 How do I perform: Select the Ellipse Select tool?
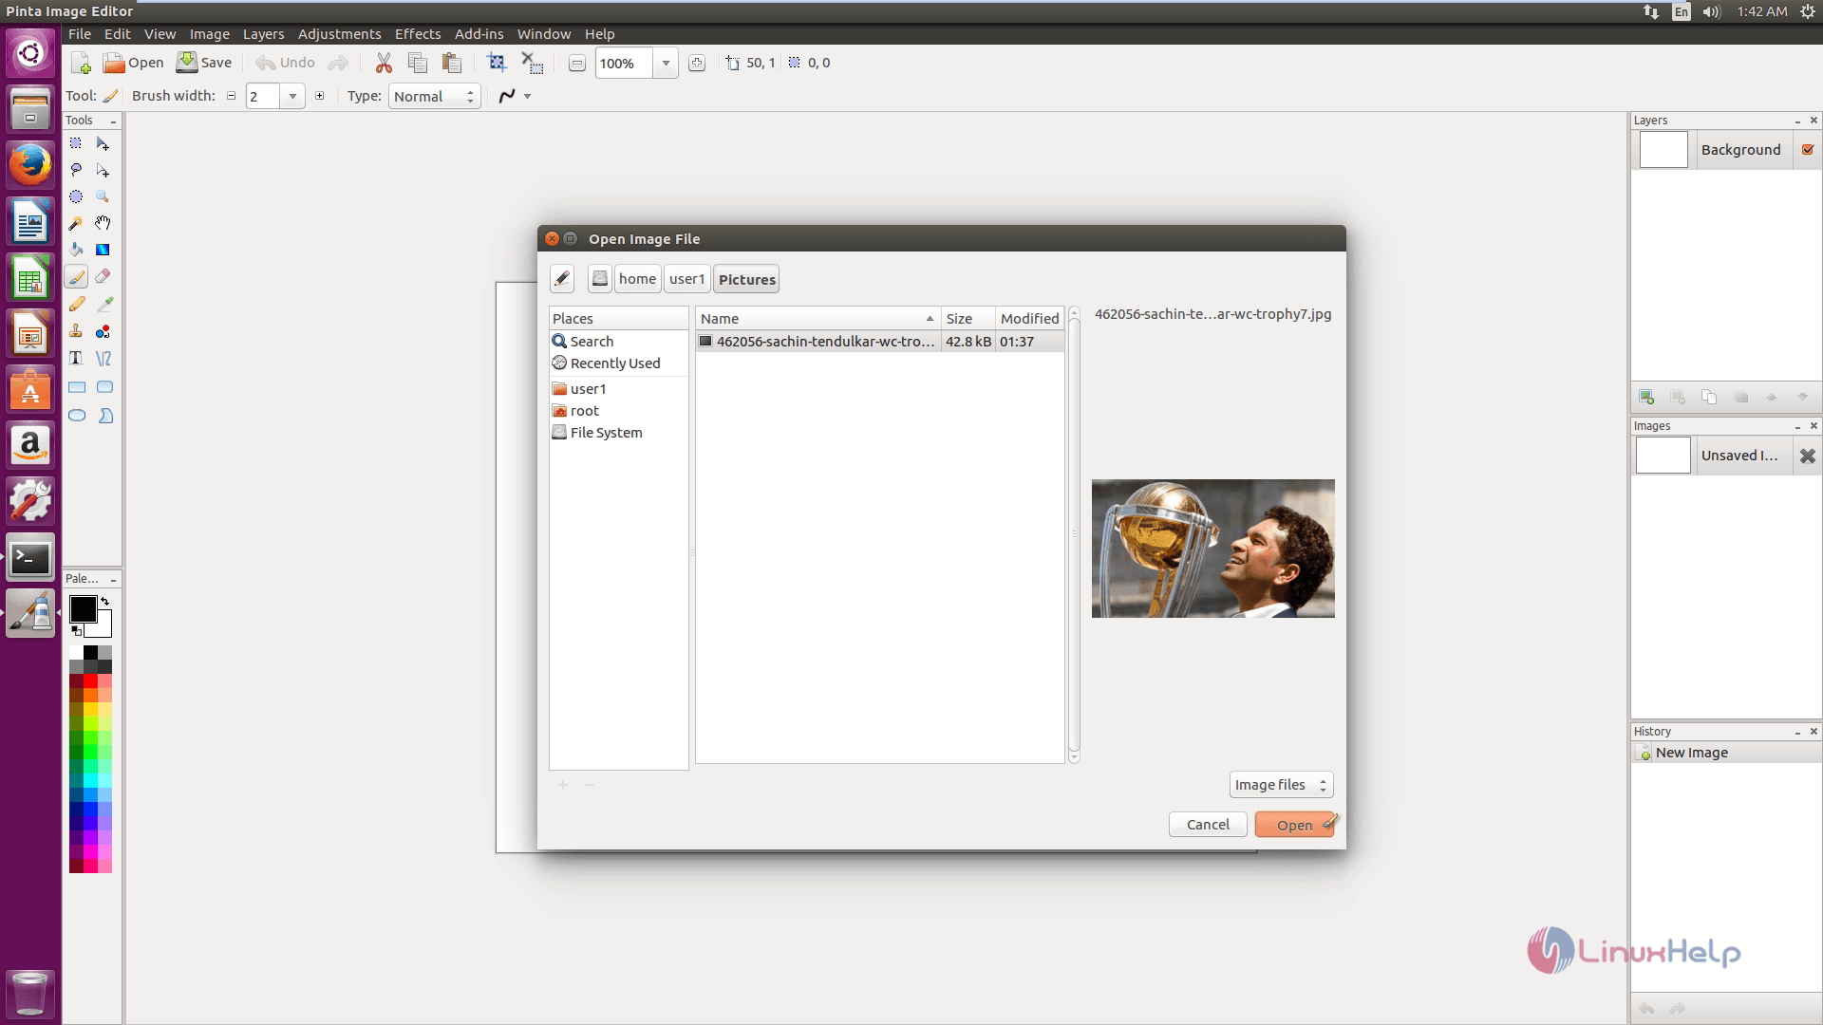point(76,196)
